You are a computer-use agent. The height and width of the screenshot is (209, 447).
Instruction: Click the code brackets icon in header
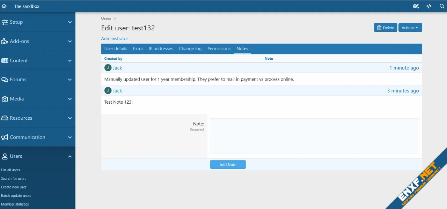pos(429,6)
